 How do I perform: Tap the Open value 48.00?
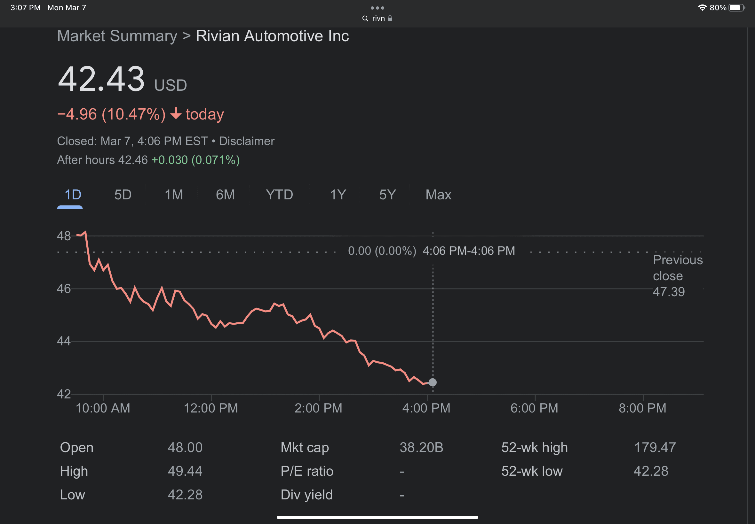coord(185,448)
